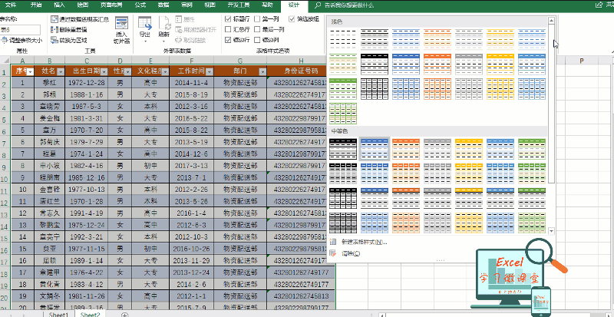The image size is (614, 317).
Task: Click the style gallery's scroll-up arrow
Action: [x=551, y=21]
